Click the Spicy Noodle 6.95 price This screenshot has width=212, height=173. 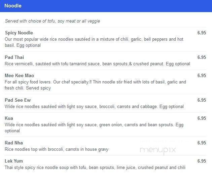pyautogui.click(x=202, y=33)
